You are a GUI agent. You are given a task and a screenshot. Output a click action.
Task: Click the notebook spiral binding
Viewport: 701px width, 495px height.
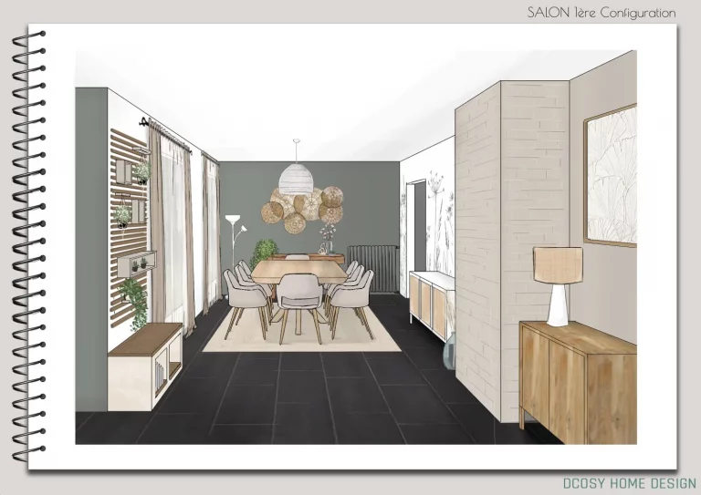pyautogui.click(x=27, y=246)
